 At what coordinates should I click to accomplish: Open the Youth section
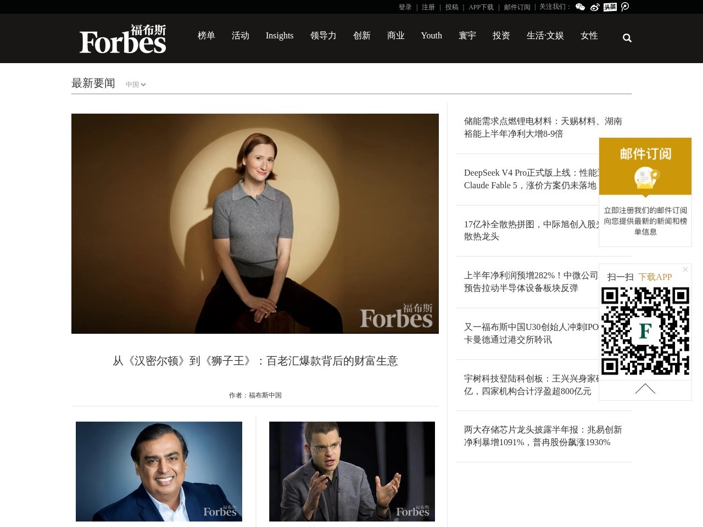pos(432,36)
